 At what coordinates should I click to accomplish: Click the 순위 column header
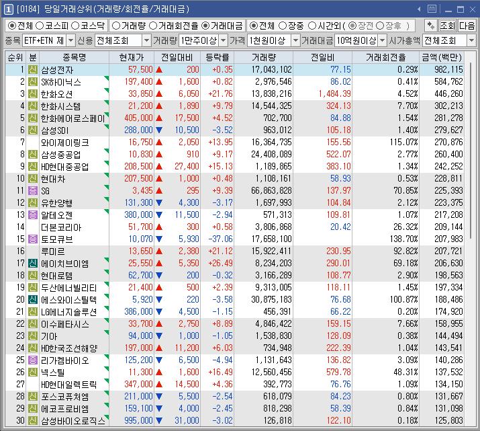15,57
